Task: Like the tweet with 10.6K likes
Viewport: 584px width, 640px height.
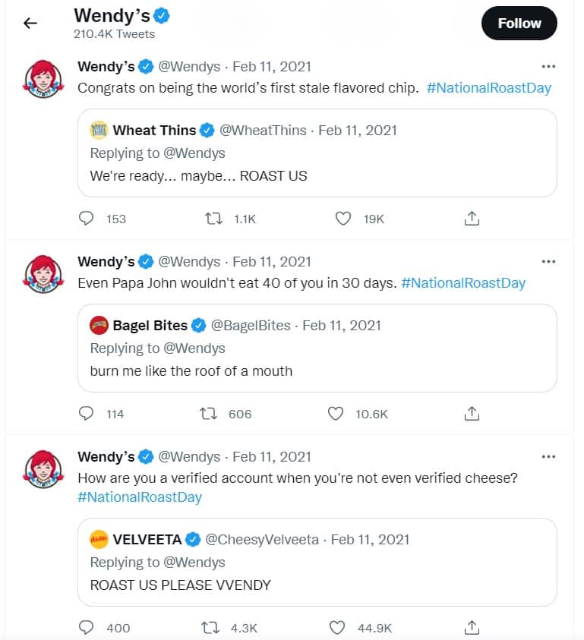Action: click(336, 414)
